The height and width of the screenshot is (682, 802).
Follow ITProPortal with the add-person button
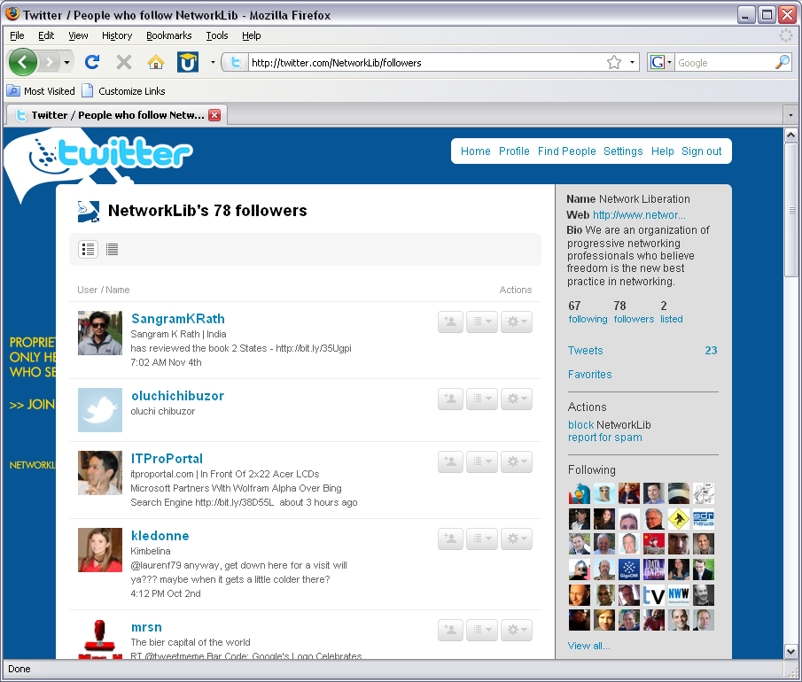click(x=450, y=461)
